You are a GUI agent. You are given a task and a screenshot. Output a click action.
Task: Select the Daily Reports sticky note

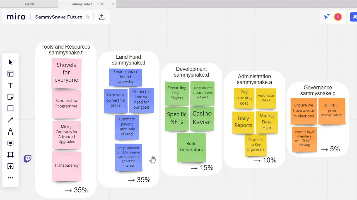point(243,122)
